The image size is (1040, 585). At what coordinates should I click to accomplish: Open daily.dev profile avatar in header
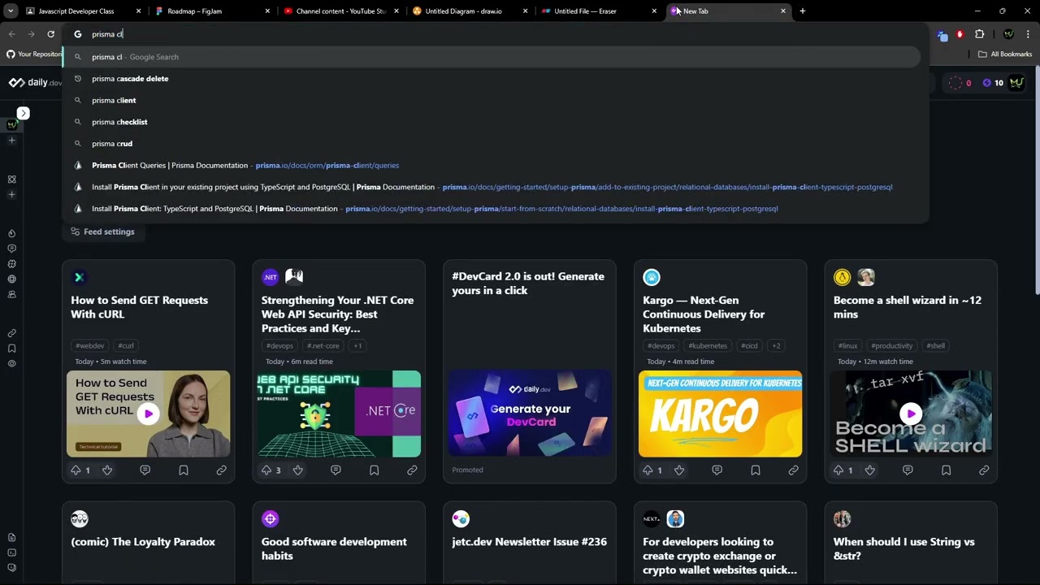(x=1016, y=83)
